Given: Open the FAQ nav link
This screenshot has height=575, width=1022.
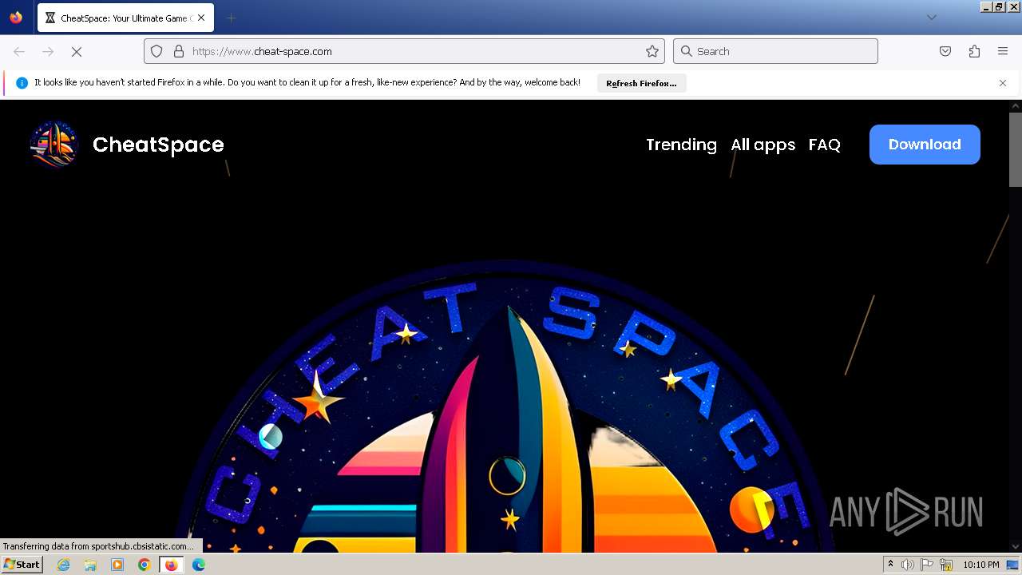Looking at the screenshot, I should coord(824,145).
